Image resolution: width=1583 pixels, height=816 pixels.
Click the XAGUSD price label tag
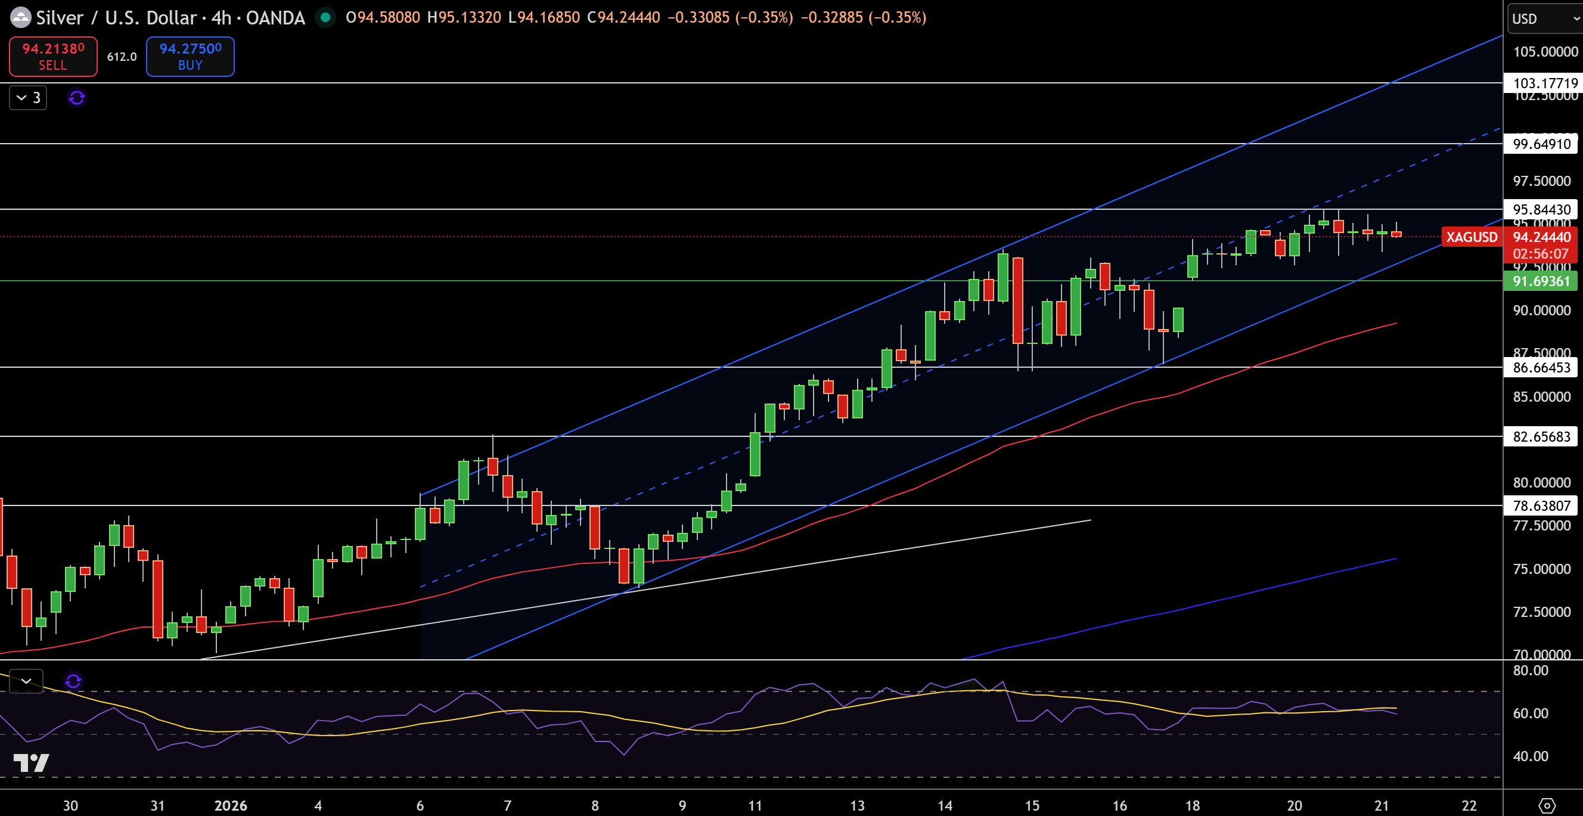click(x=1471, y=237)
